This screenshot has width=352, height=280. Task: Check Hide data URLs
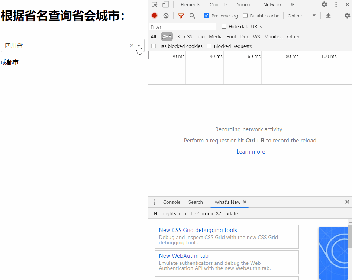coord(224,26)
